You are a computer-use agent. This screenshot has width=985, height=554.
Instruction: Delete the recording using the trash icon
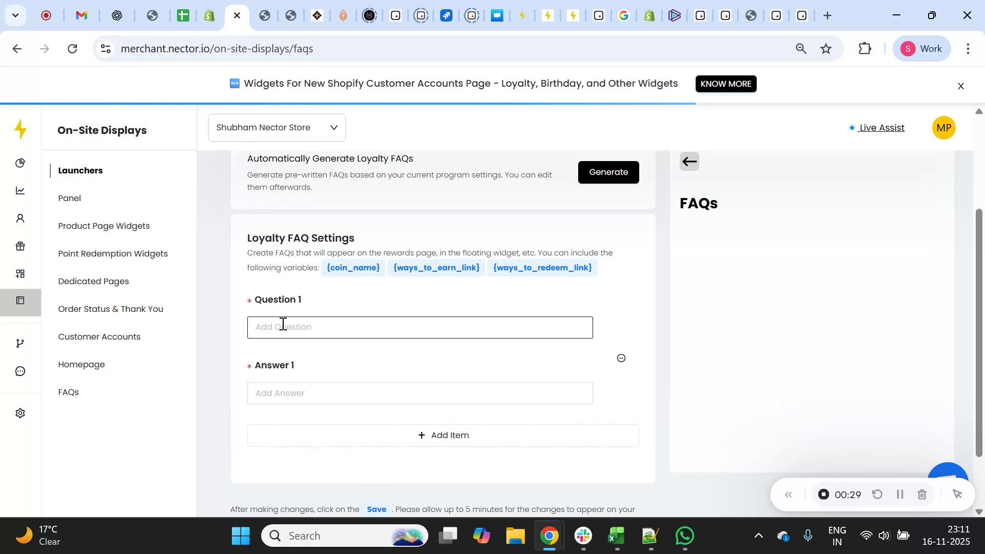click(x=922, y=494)
